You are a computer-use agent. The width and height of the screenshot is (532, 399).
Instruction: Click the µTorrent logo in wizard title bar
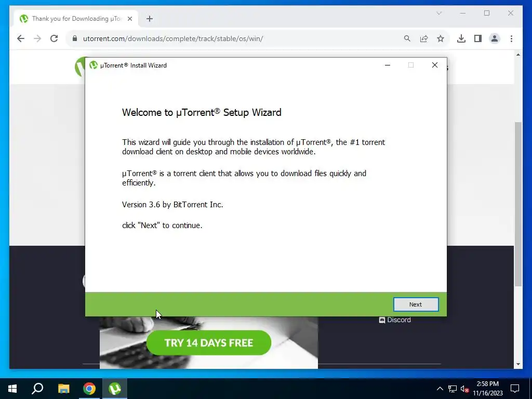pyautogui.click(x=94, y=65)
